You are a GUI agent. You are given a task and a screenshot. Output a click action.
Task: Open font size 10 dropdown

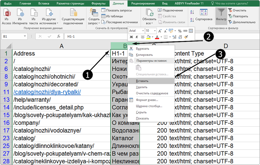pos(155,31)
